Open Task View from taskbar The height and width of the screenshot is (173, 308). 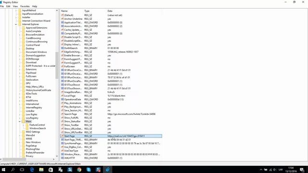[x=22, y=170]
